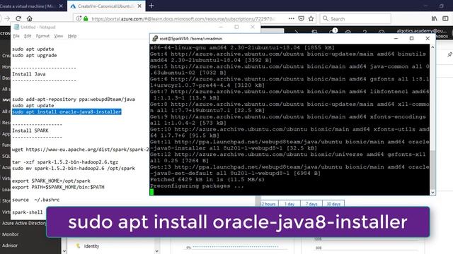Screen dimensions: 453x254
Task: Click PuTTY scrollbar down arrow
Action: (x=432, y=193)
